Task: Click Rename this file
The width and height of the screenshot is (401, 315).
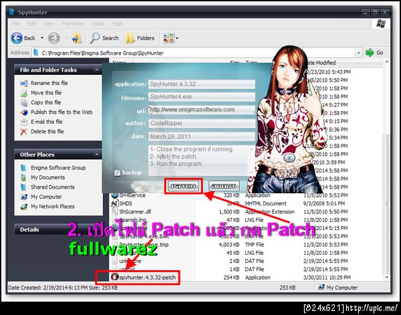Action: click(49, 83)
